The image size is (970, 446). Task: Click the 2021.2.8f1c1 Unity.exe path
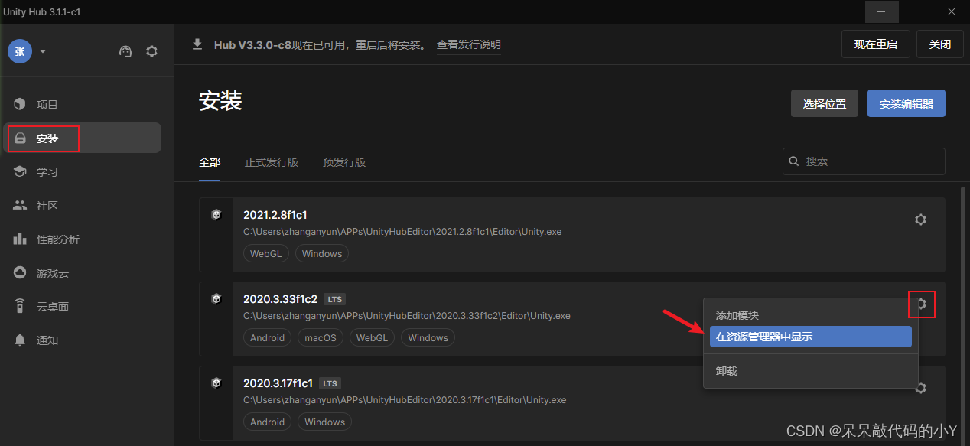point(402,232)
